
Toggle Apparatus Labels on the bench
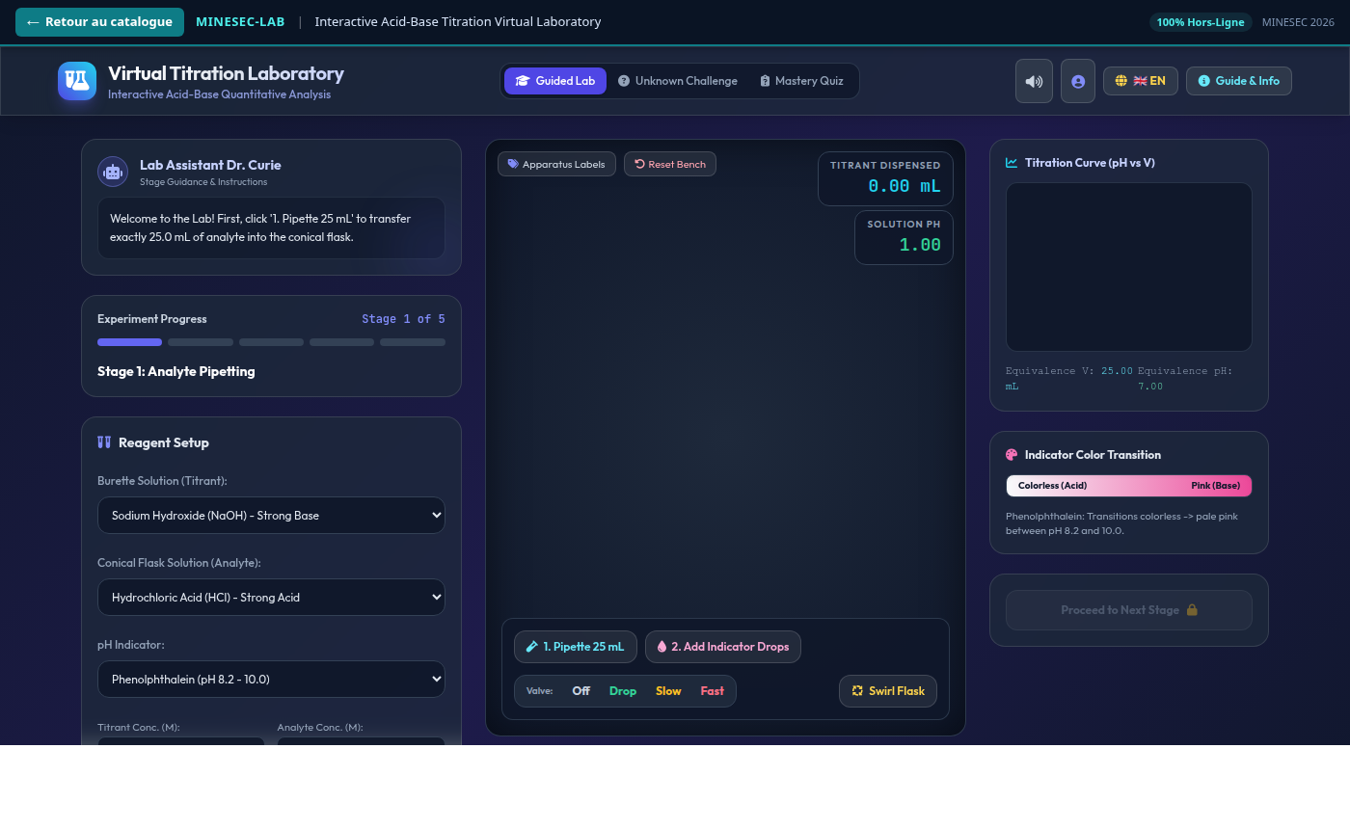(556, 164)
